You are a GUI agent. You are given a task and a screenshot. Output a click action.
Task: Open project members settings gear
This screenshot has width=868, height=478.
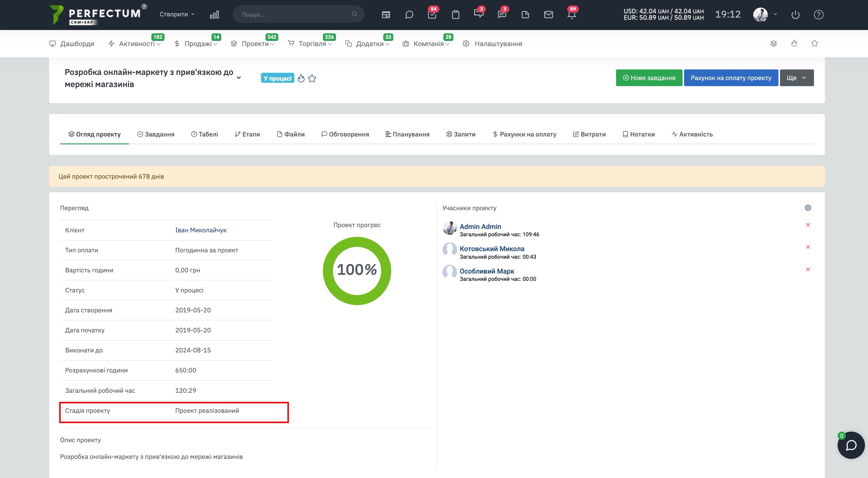[x=808, y=208]
